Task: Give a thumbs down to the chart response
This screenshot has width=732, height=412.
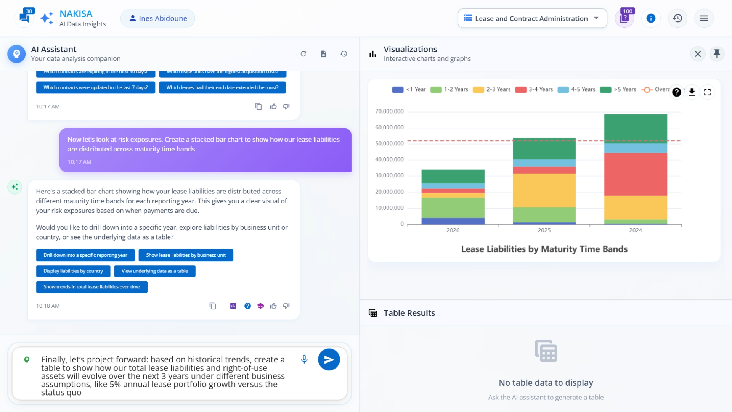Action: click(286, 306)
